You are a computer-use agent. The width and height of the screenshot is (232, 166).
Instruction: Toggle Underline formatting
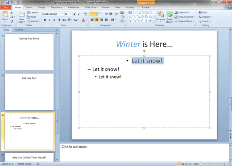pos(54,20)
